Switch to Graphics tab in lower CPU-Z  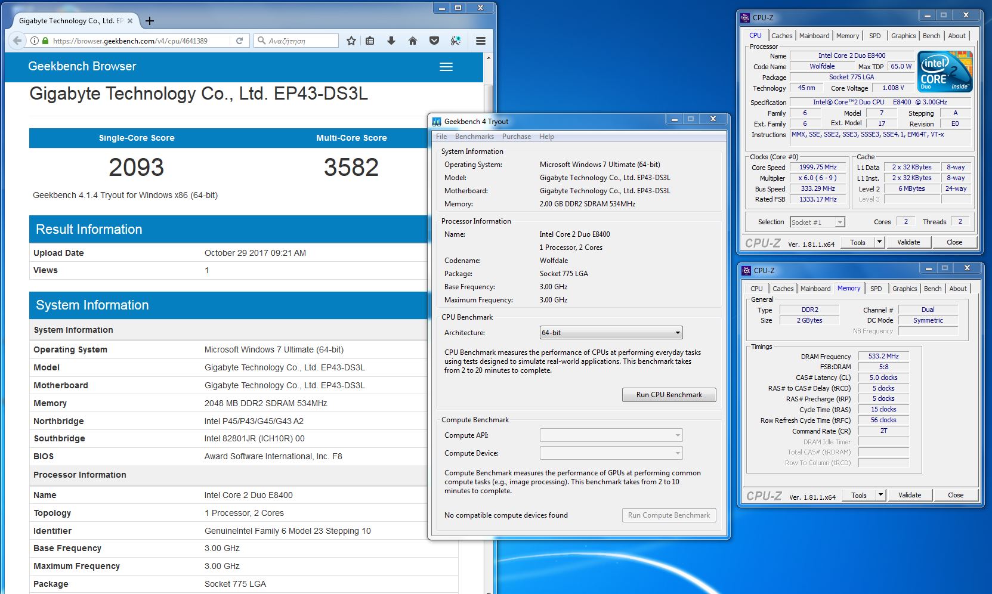pyautogui.click(x=904, y=289)
